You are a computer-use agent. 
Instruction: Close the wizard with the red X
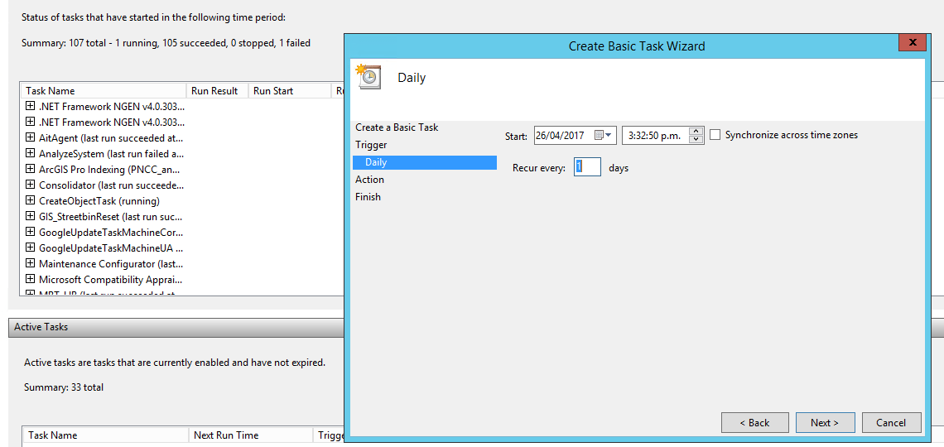[x=912, y=43]
